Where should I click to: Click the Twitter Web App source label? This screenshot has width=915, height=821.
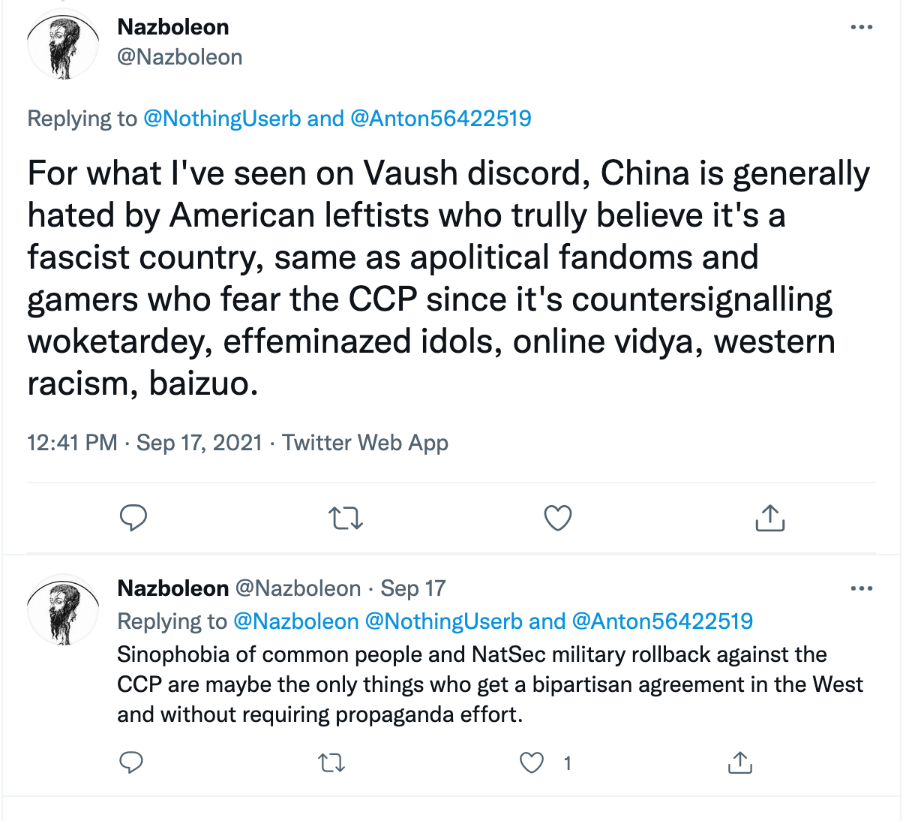click(x=365, y=443)
